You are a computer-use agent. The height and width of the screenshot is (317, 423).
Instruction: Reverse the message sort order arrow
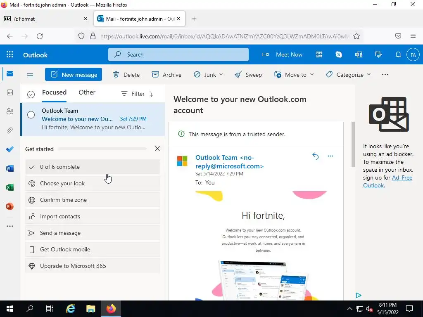[151, 94]
